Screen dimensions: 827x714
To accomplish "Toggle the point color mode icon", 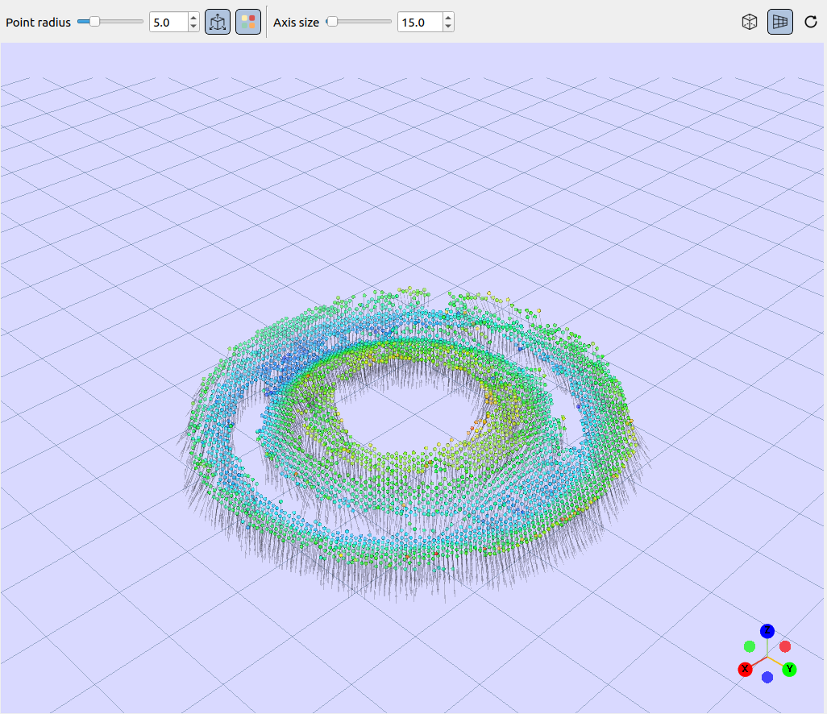I will 248,22.
